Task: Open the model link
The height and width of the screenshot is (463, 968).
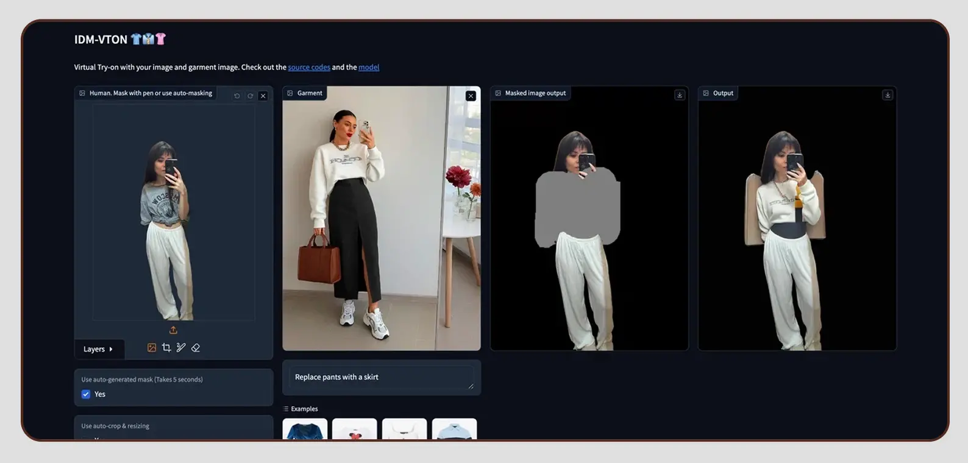Action: coord(369,67)
